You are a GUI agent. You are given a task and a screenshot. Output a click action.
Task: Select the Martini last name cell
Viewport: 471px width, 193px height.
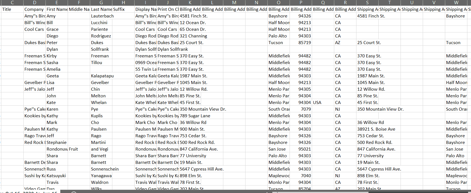tap(101, 142)
